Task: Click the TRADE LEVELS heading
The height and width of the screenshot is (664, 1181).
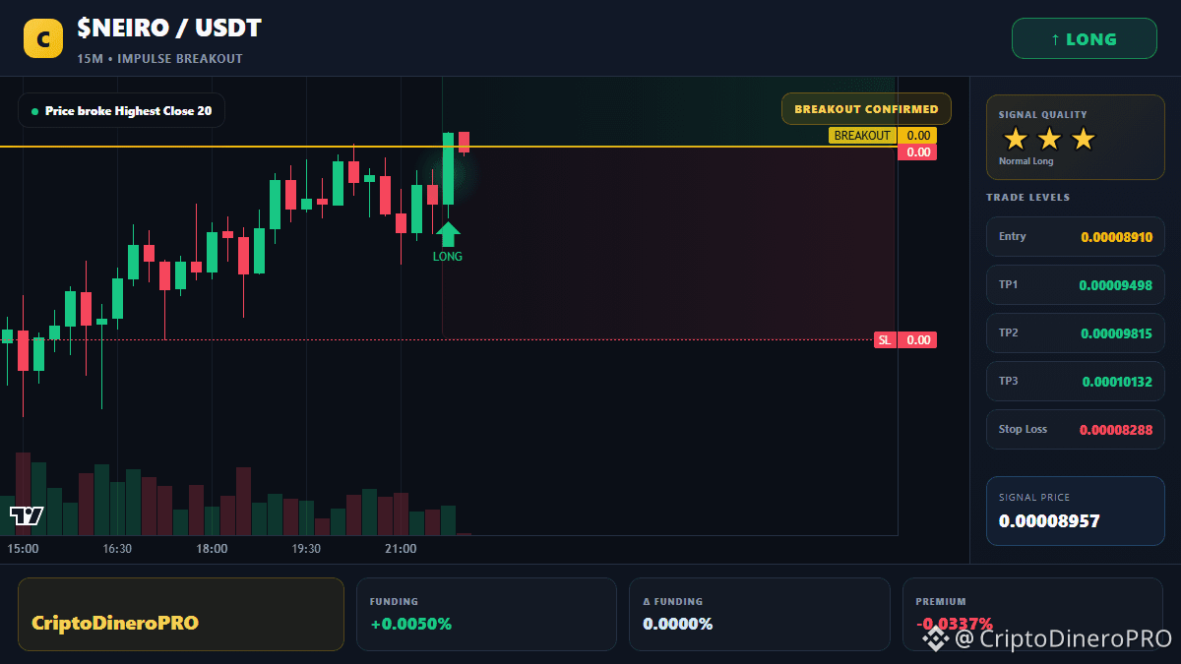Action: coord(1027,198)
